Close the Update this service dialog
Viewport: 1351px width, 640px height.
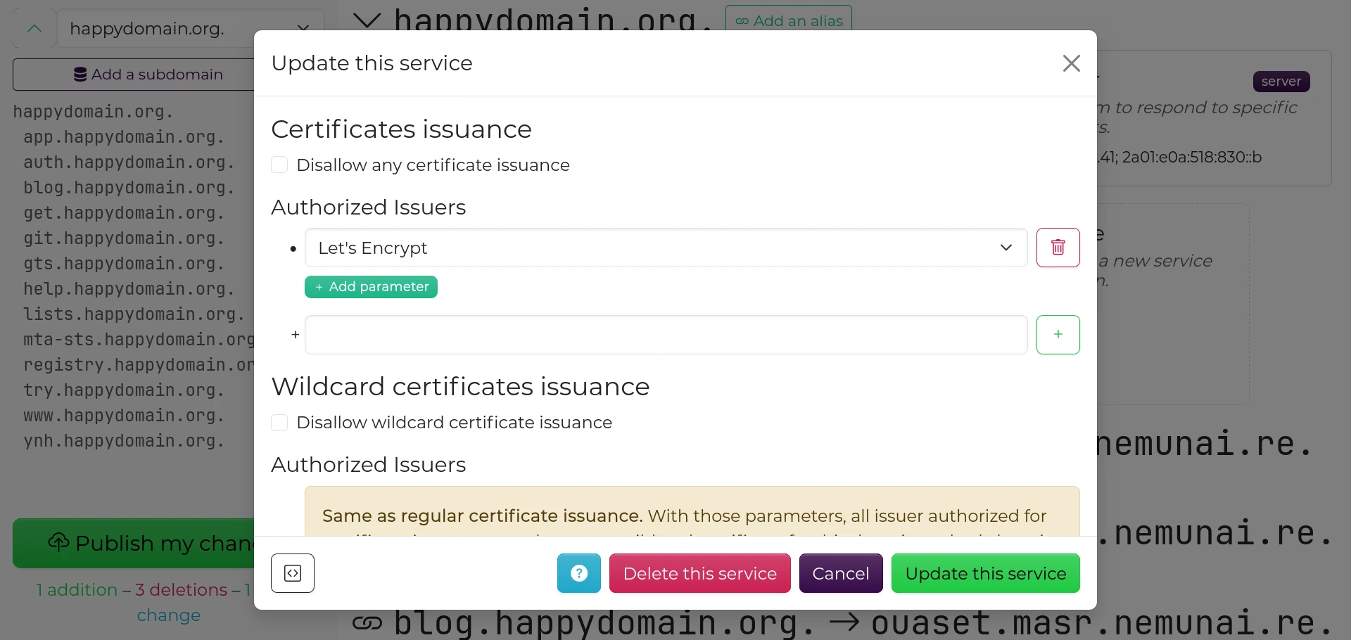(x=1071, y=63)
